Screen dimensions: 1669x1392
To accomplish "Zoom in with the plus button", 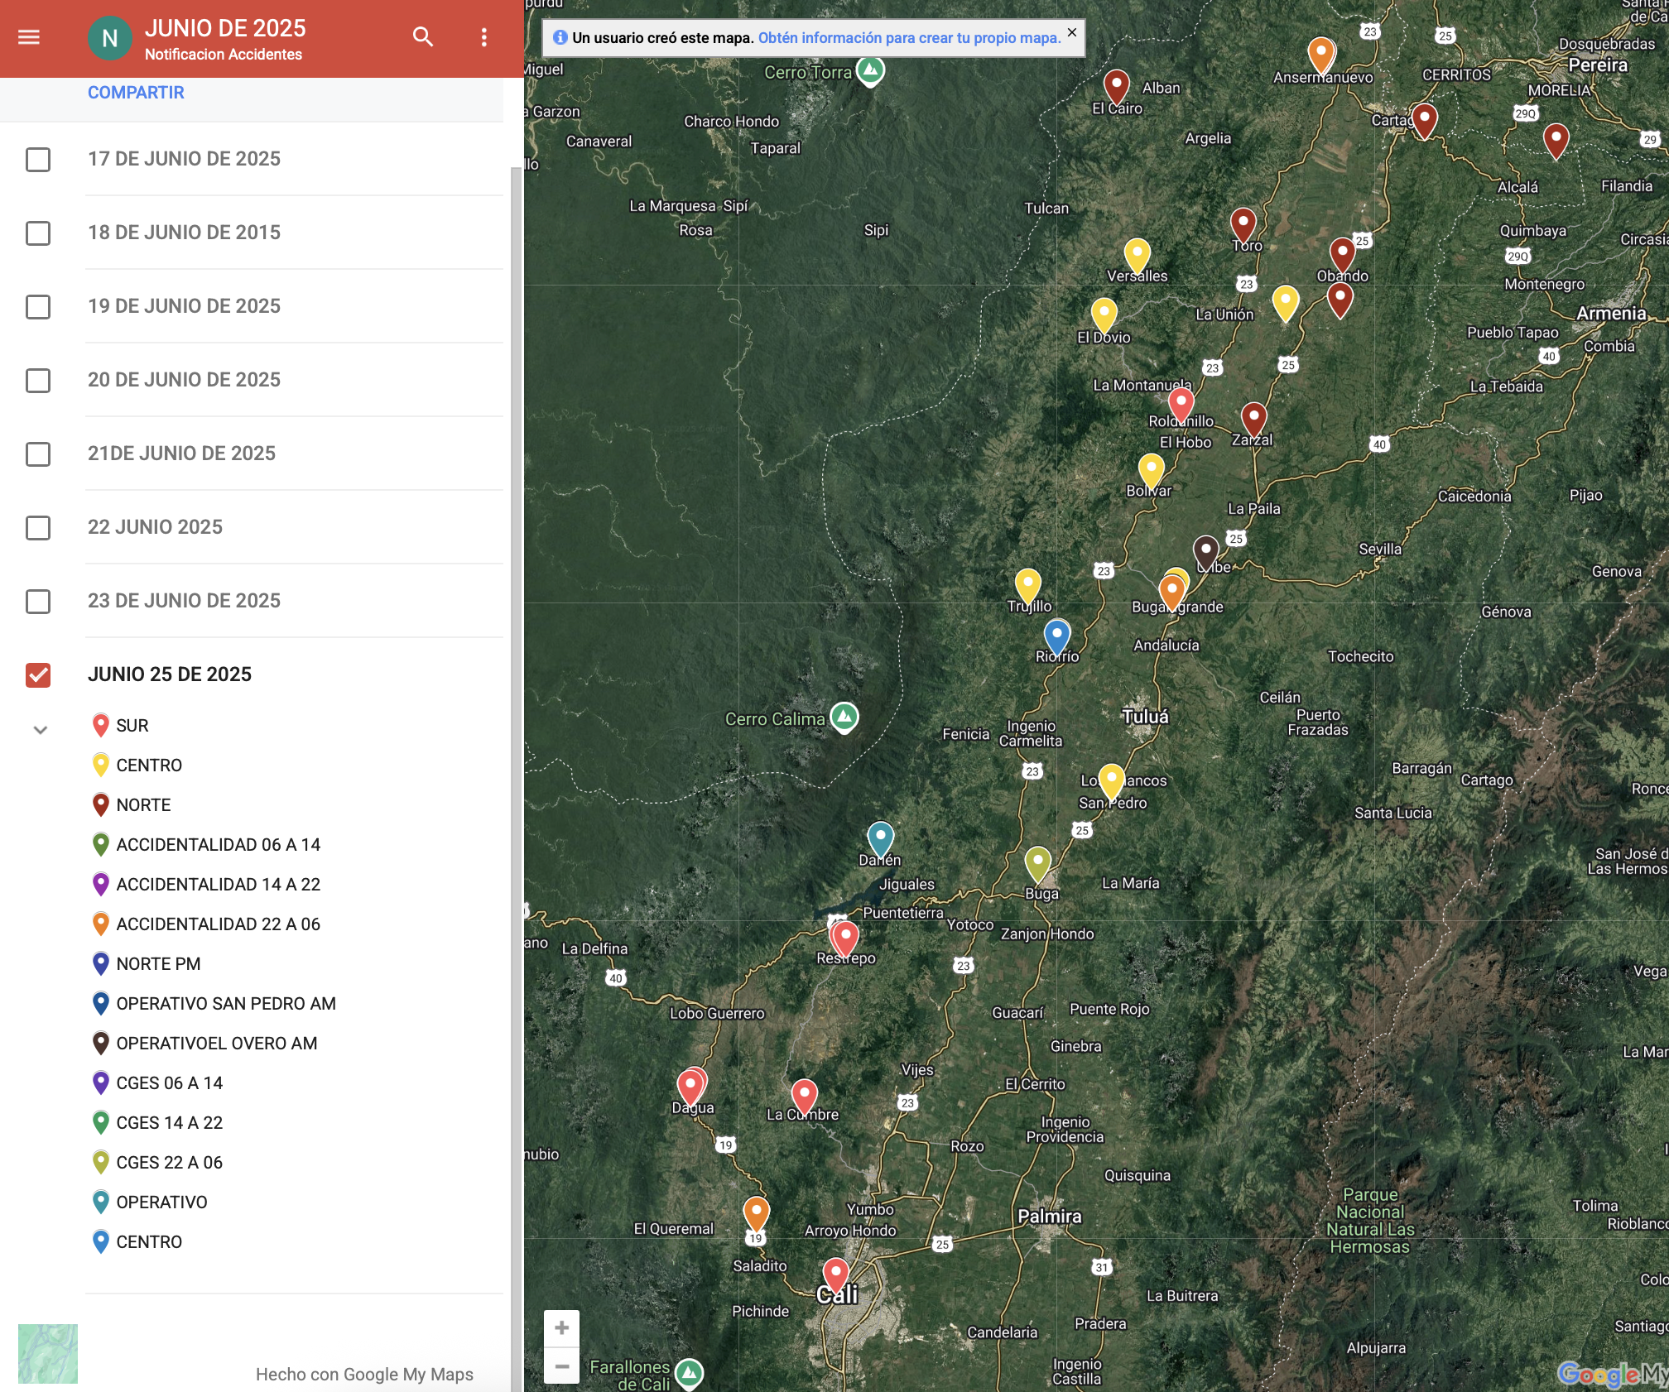I will 561,1328.
